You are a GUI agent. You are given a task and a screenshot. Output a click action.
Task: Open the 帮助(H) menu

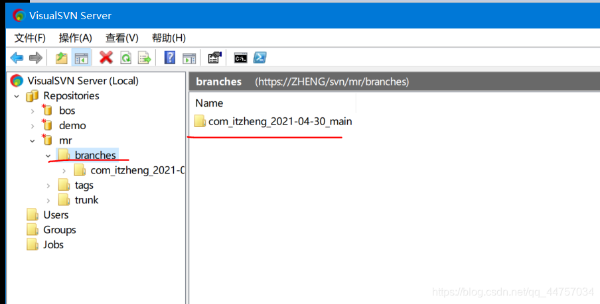(169, 38)
